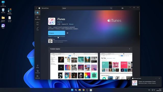Viewport: 163px width, 92px height.
Task: Open the Windows Start menu
Action: pyautogui.click(x=72, y=90)
